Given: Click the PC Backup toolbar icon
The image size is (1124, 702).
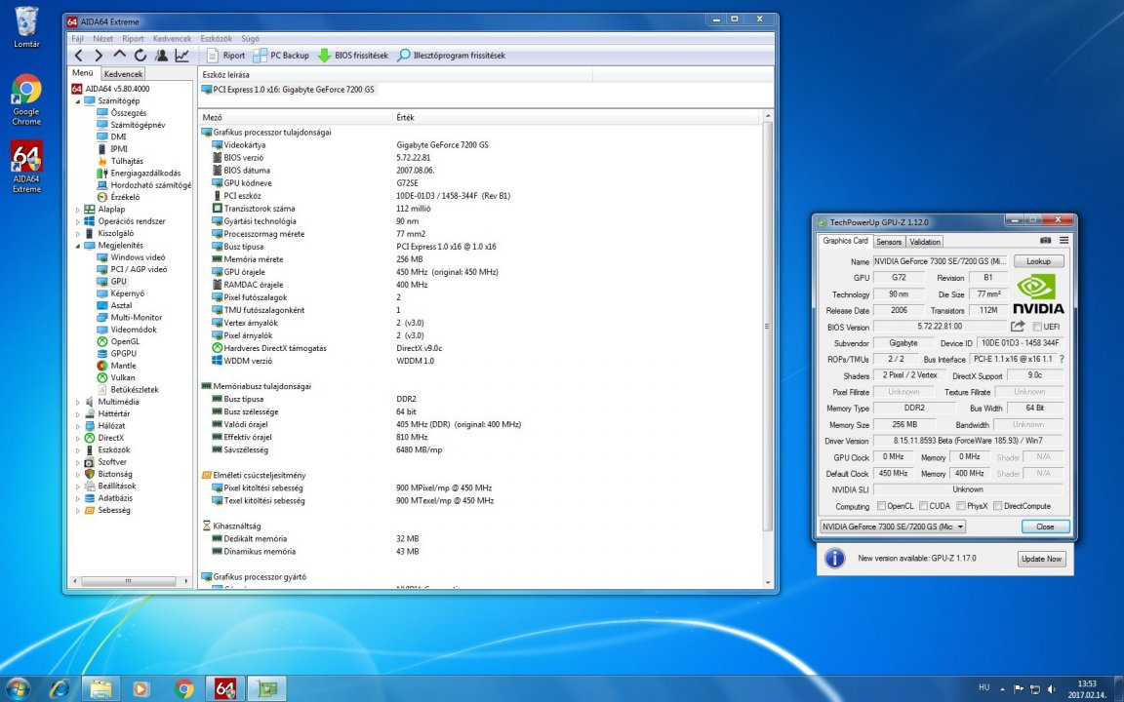Looking at the screenshot, I should (261, 56).
